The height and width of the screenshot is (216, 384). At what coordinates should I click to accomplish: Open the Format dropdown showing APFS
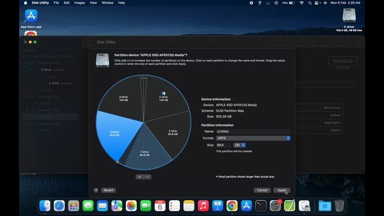(x=253, y=139)
